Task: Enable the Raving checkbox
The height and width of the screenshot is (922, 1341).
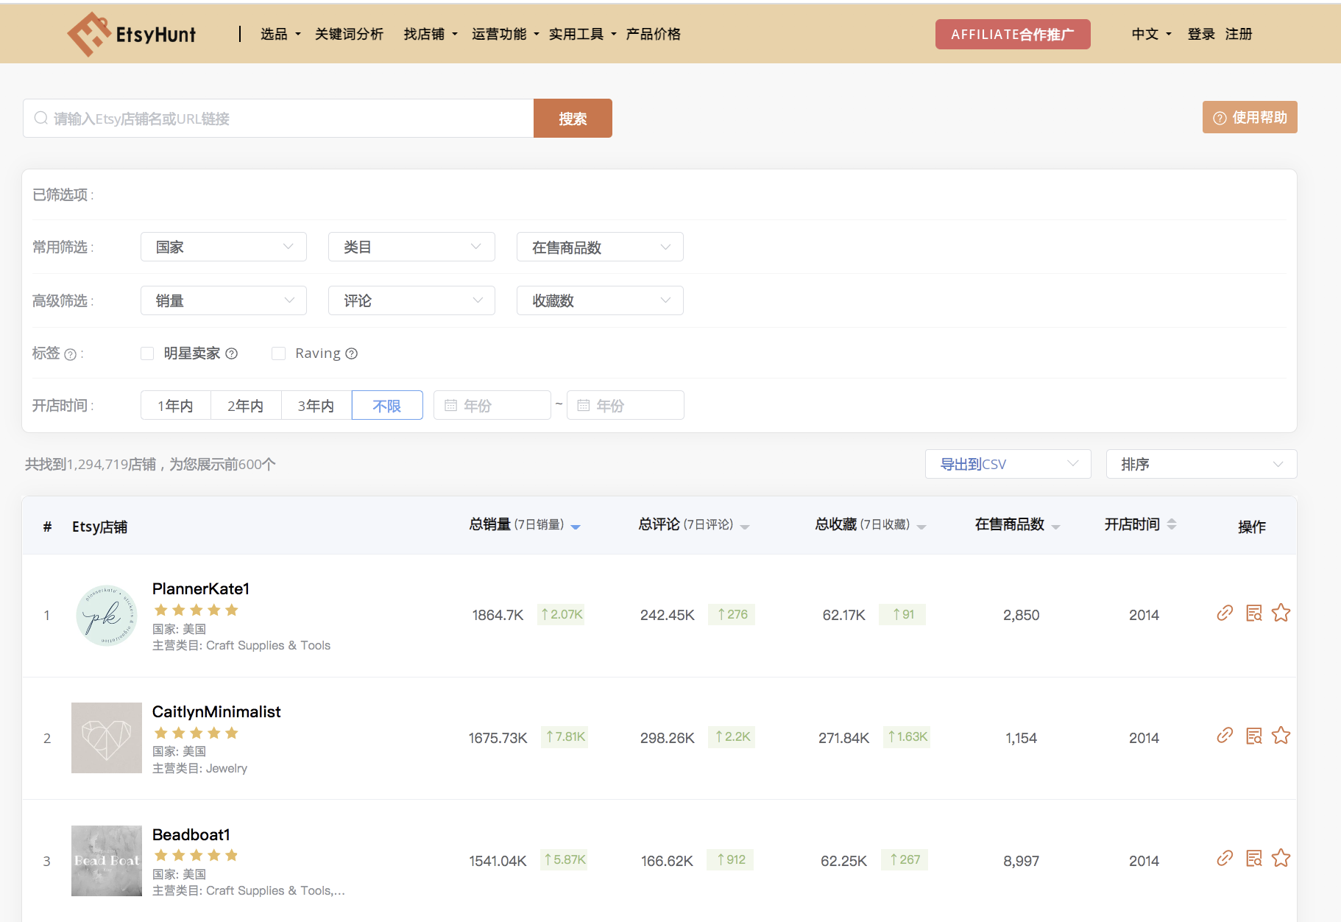Action: (278, 353)
